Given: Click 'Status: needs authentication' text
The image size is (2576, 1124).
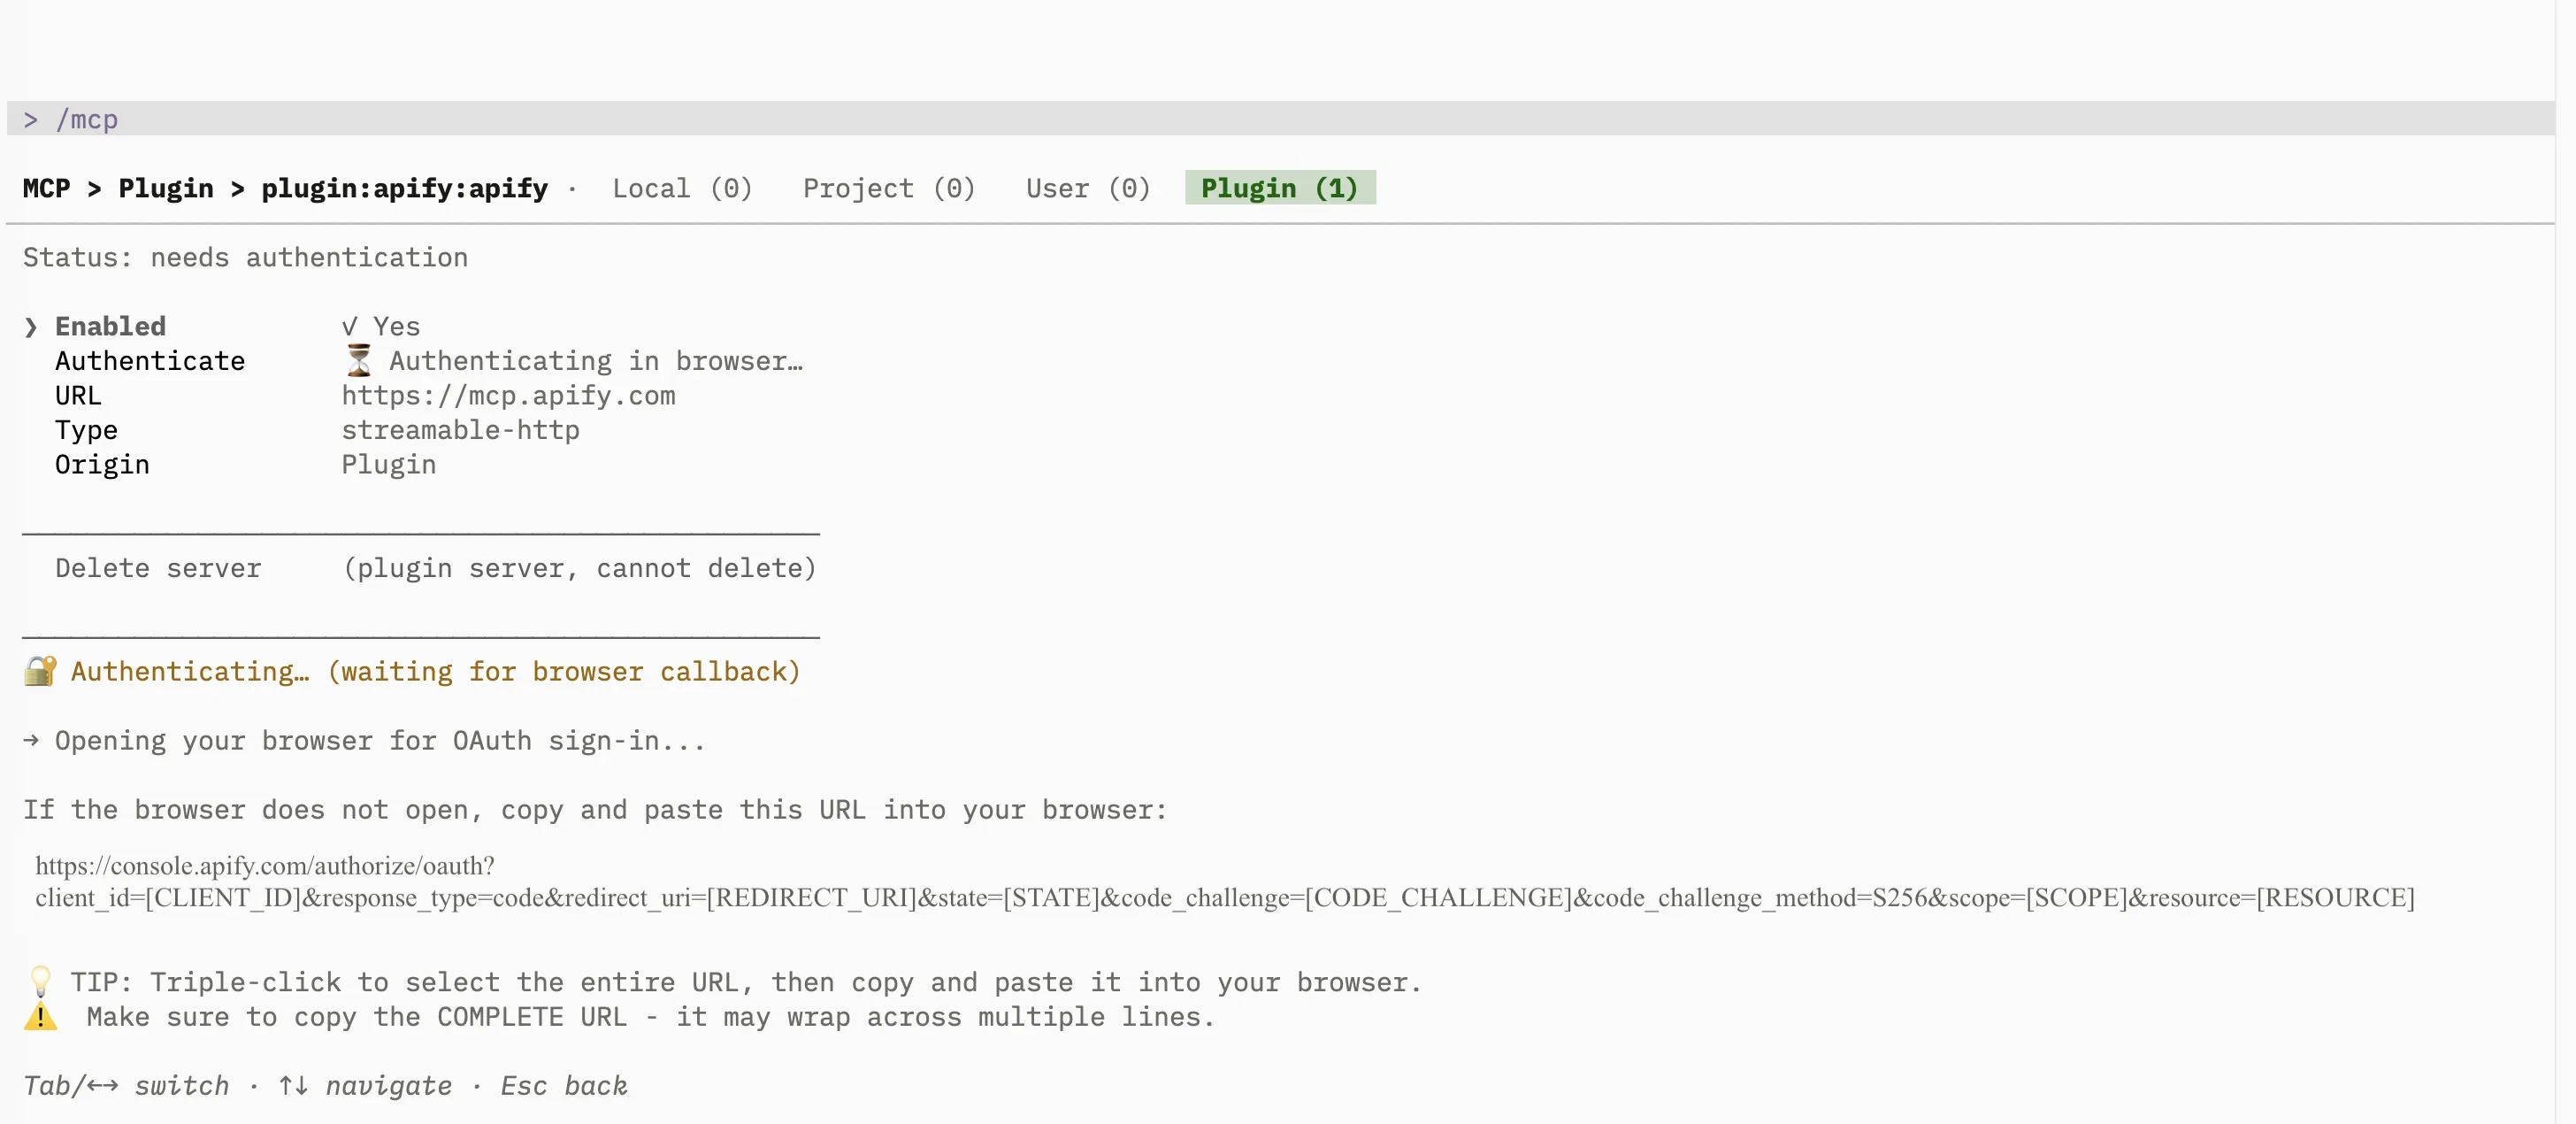Looking at the screenshot, I should (x=245, y=258).
